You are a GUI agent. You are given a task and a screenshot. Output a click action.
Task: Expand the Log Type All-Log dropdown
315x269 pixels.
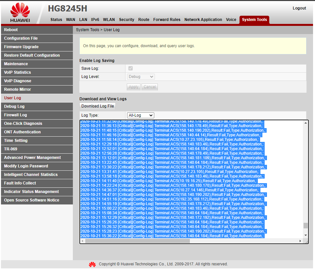tap(141, 115)
